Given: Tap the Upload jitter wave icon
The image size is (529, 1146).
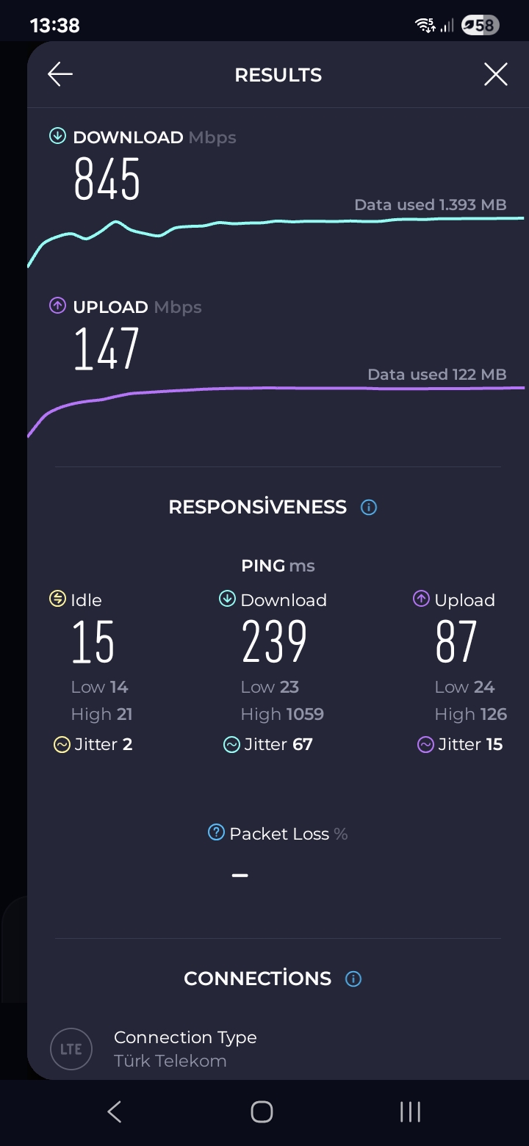Looking at the screenshot, I should 425,745.
